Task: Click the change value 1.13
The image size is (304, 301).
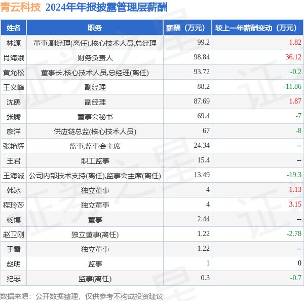Action: point(295,189)
